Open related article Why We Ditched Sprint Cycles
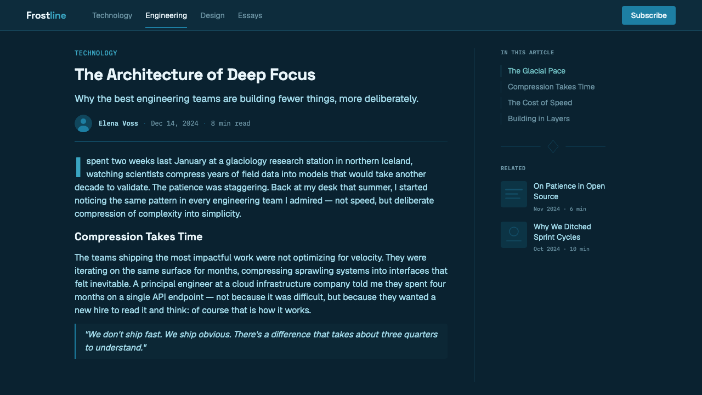702x395 pixels. point(562,232)
